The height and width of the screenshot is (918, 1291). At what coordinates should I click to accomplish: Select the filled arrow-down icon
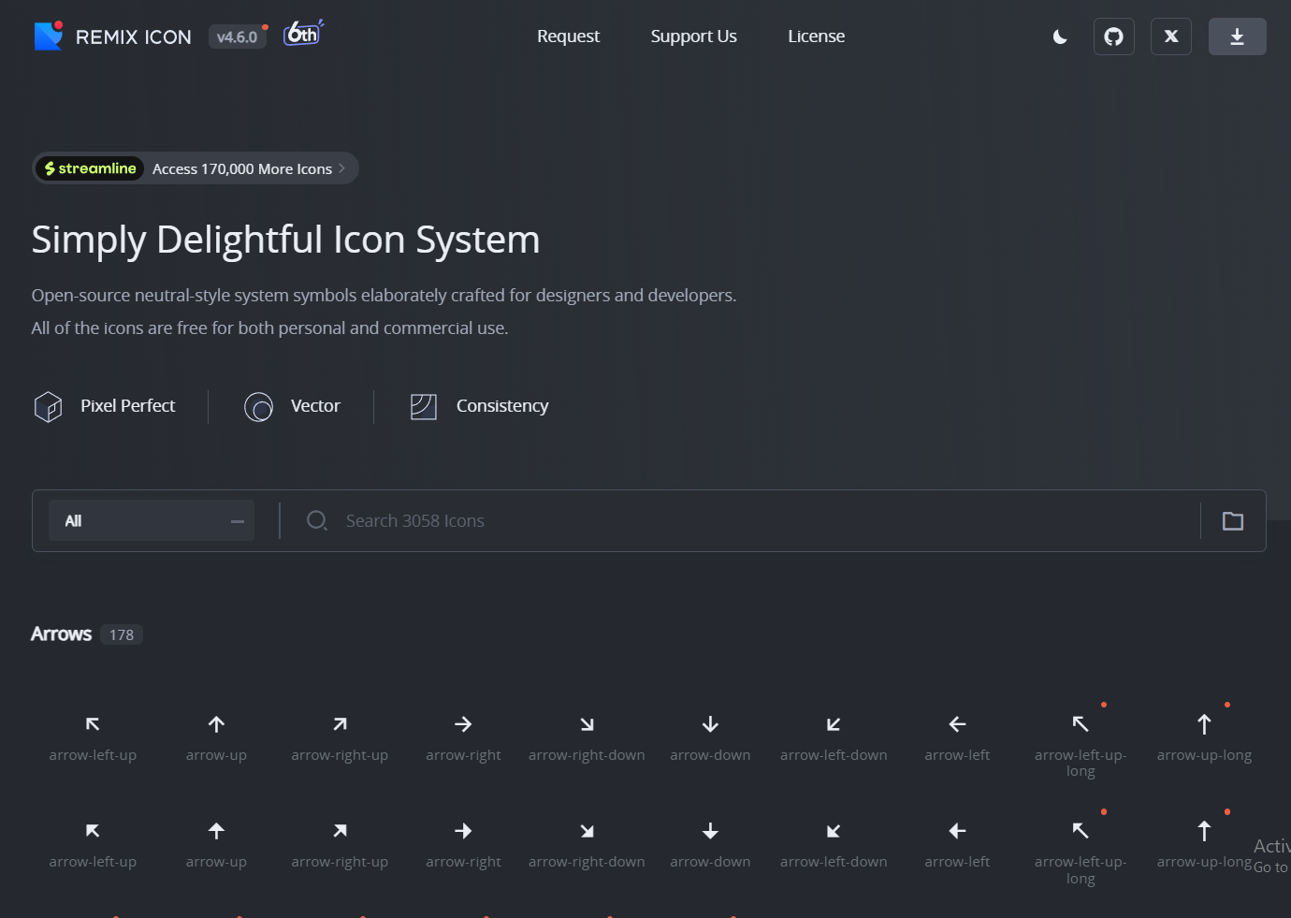(x=710, y=831)
